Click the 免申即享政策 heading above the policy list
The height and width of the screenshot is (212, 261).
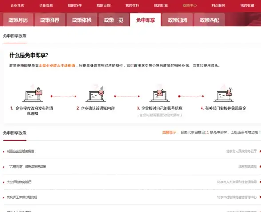click(x=15, y=133)
